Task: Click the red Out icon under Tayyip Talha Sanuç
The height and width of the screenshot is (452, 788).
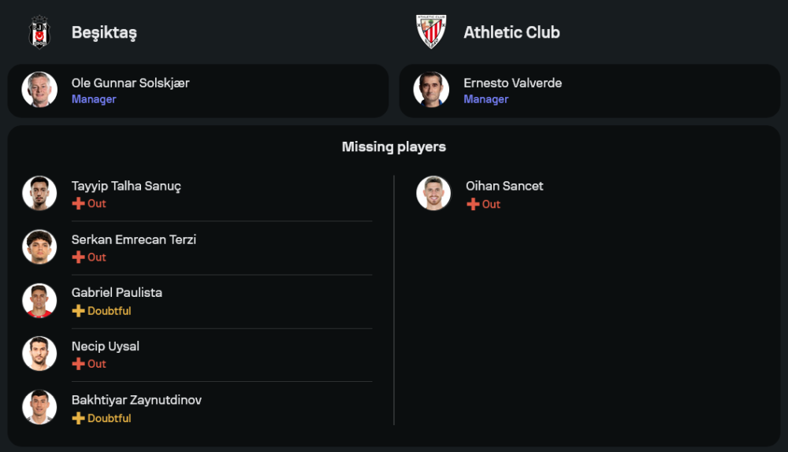Action: point(78,204)
